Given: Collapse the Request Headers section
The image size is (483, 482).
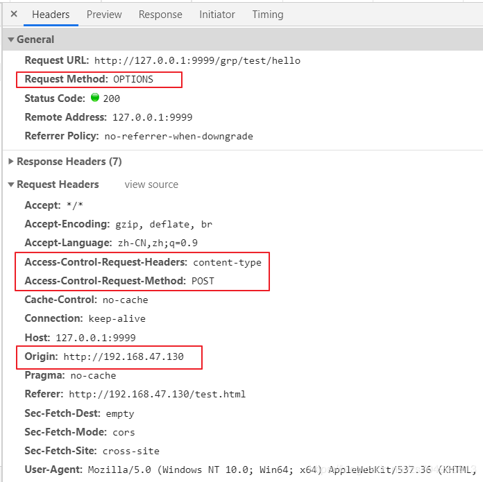Looking at the screenshot, I should [x=11, y=184].
